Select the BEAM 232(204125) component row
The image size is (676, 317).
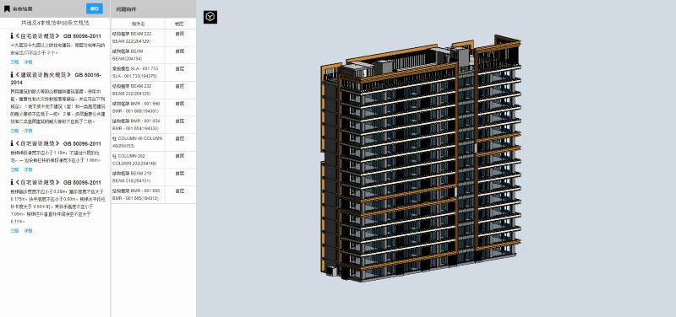(154, 90)
